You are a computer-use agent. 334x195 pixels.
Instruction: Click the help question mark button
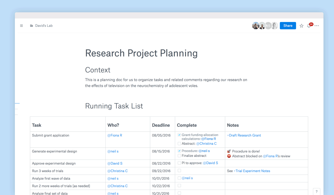pos(317,191)
